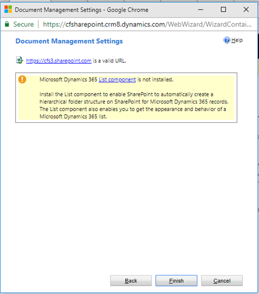The height and width of the screenshot is (294, 259).
Task: Click the Secure connection label
Action: point(23,24)
